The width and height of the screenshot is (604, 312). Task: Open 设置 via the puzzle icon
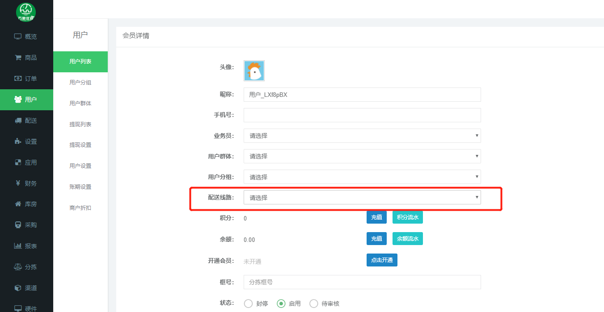click(x=18, y=141)
